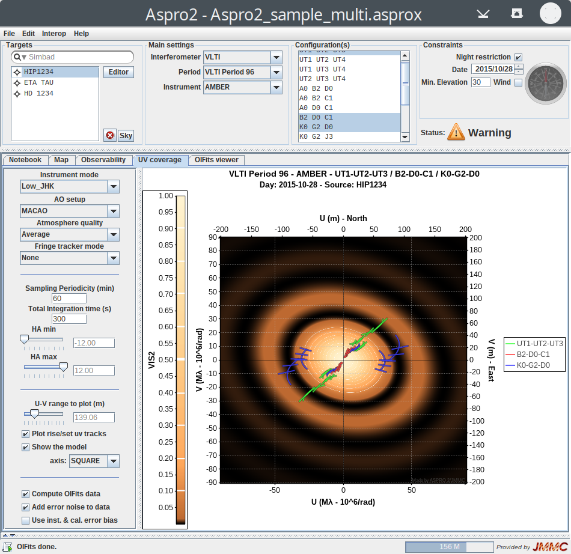The height and width of the screenshot is (554, 571).
Task: Click the log notes icon in status bar
Action: click(7, 547)
